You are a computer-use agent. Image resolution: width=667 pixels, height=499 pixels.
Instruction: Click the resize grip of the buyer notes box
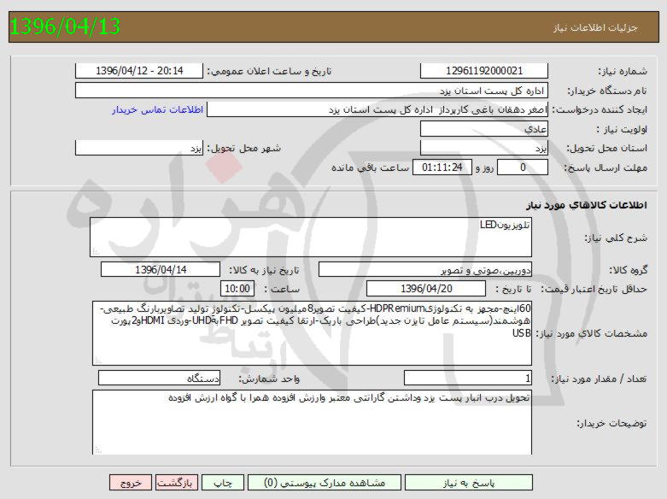tap(98, 449)
